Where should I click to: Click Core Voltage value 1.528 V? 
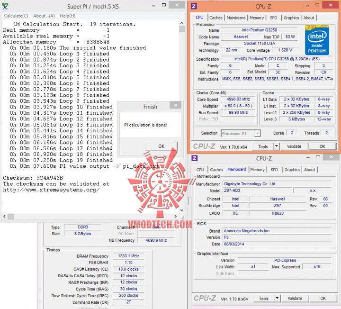[x=285, y=50]
